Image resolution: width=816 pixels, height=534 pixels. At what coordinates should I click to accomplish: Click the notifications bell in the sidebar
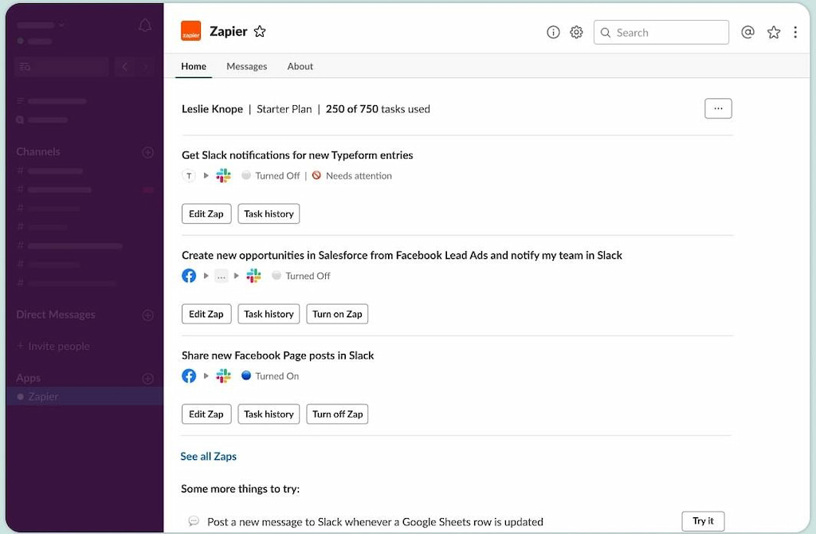coord(145,25)
